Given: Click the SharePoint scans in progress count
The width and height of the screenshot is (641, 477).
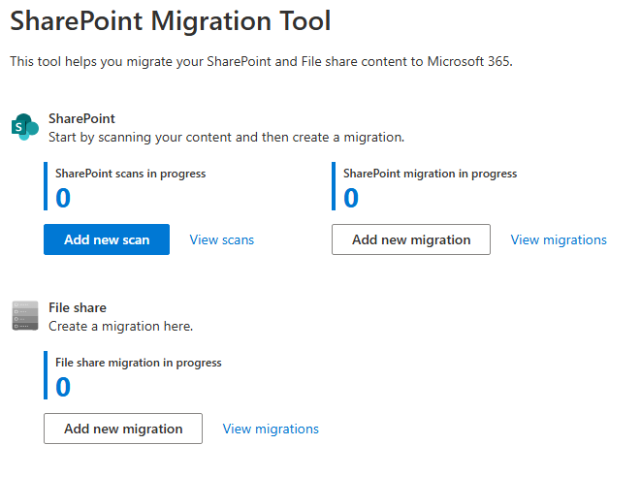Looking at the screenshot, I should coord(63,198).
